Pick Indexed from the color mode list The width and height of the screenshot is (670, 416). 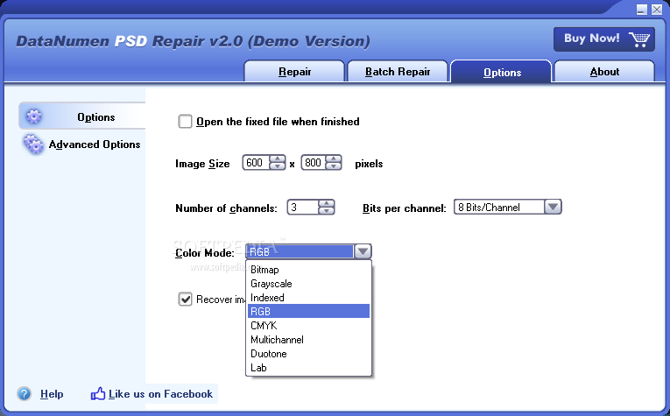(x=308, y=298)
